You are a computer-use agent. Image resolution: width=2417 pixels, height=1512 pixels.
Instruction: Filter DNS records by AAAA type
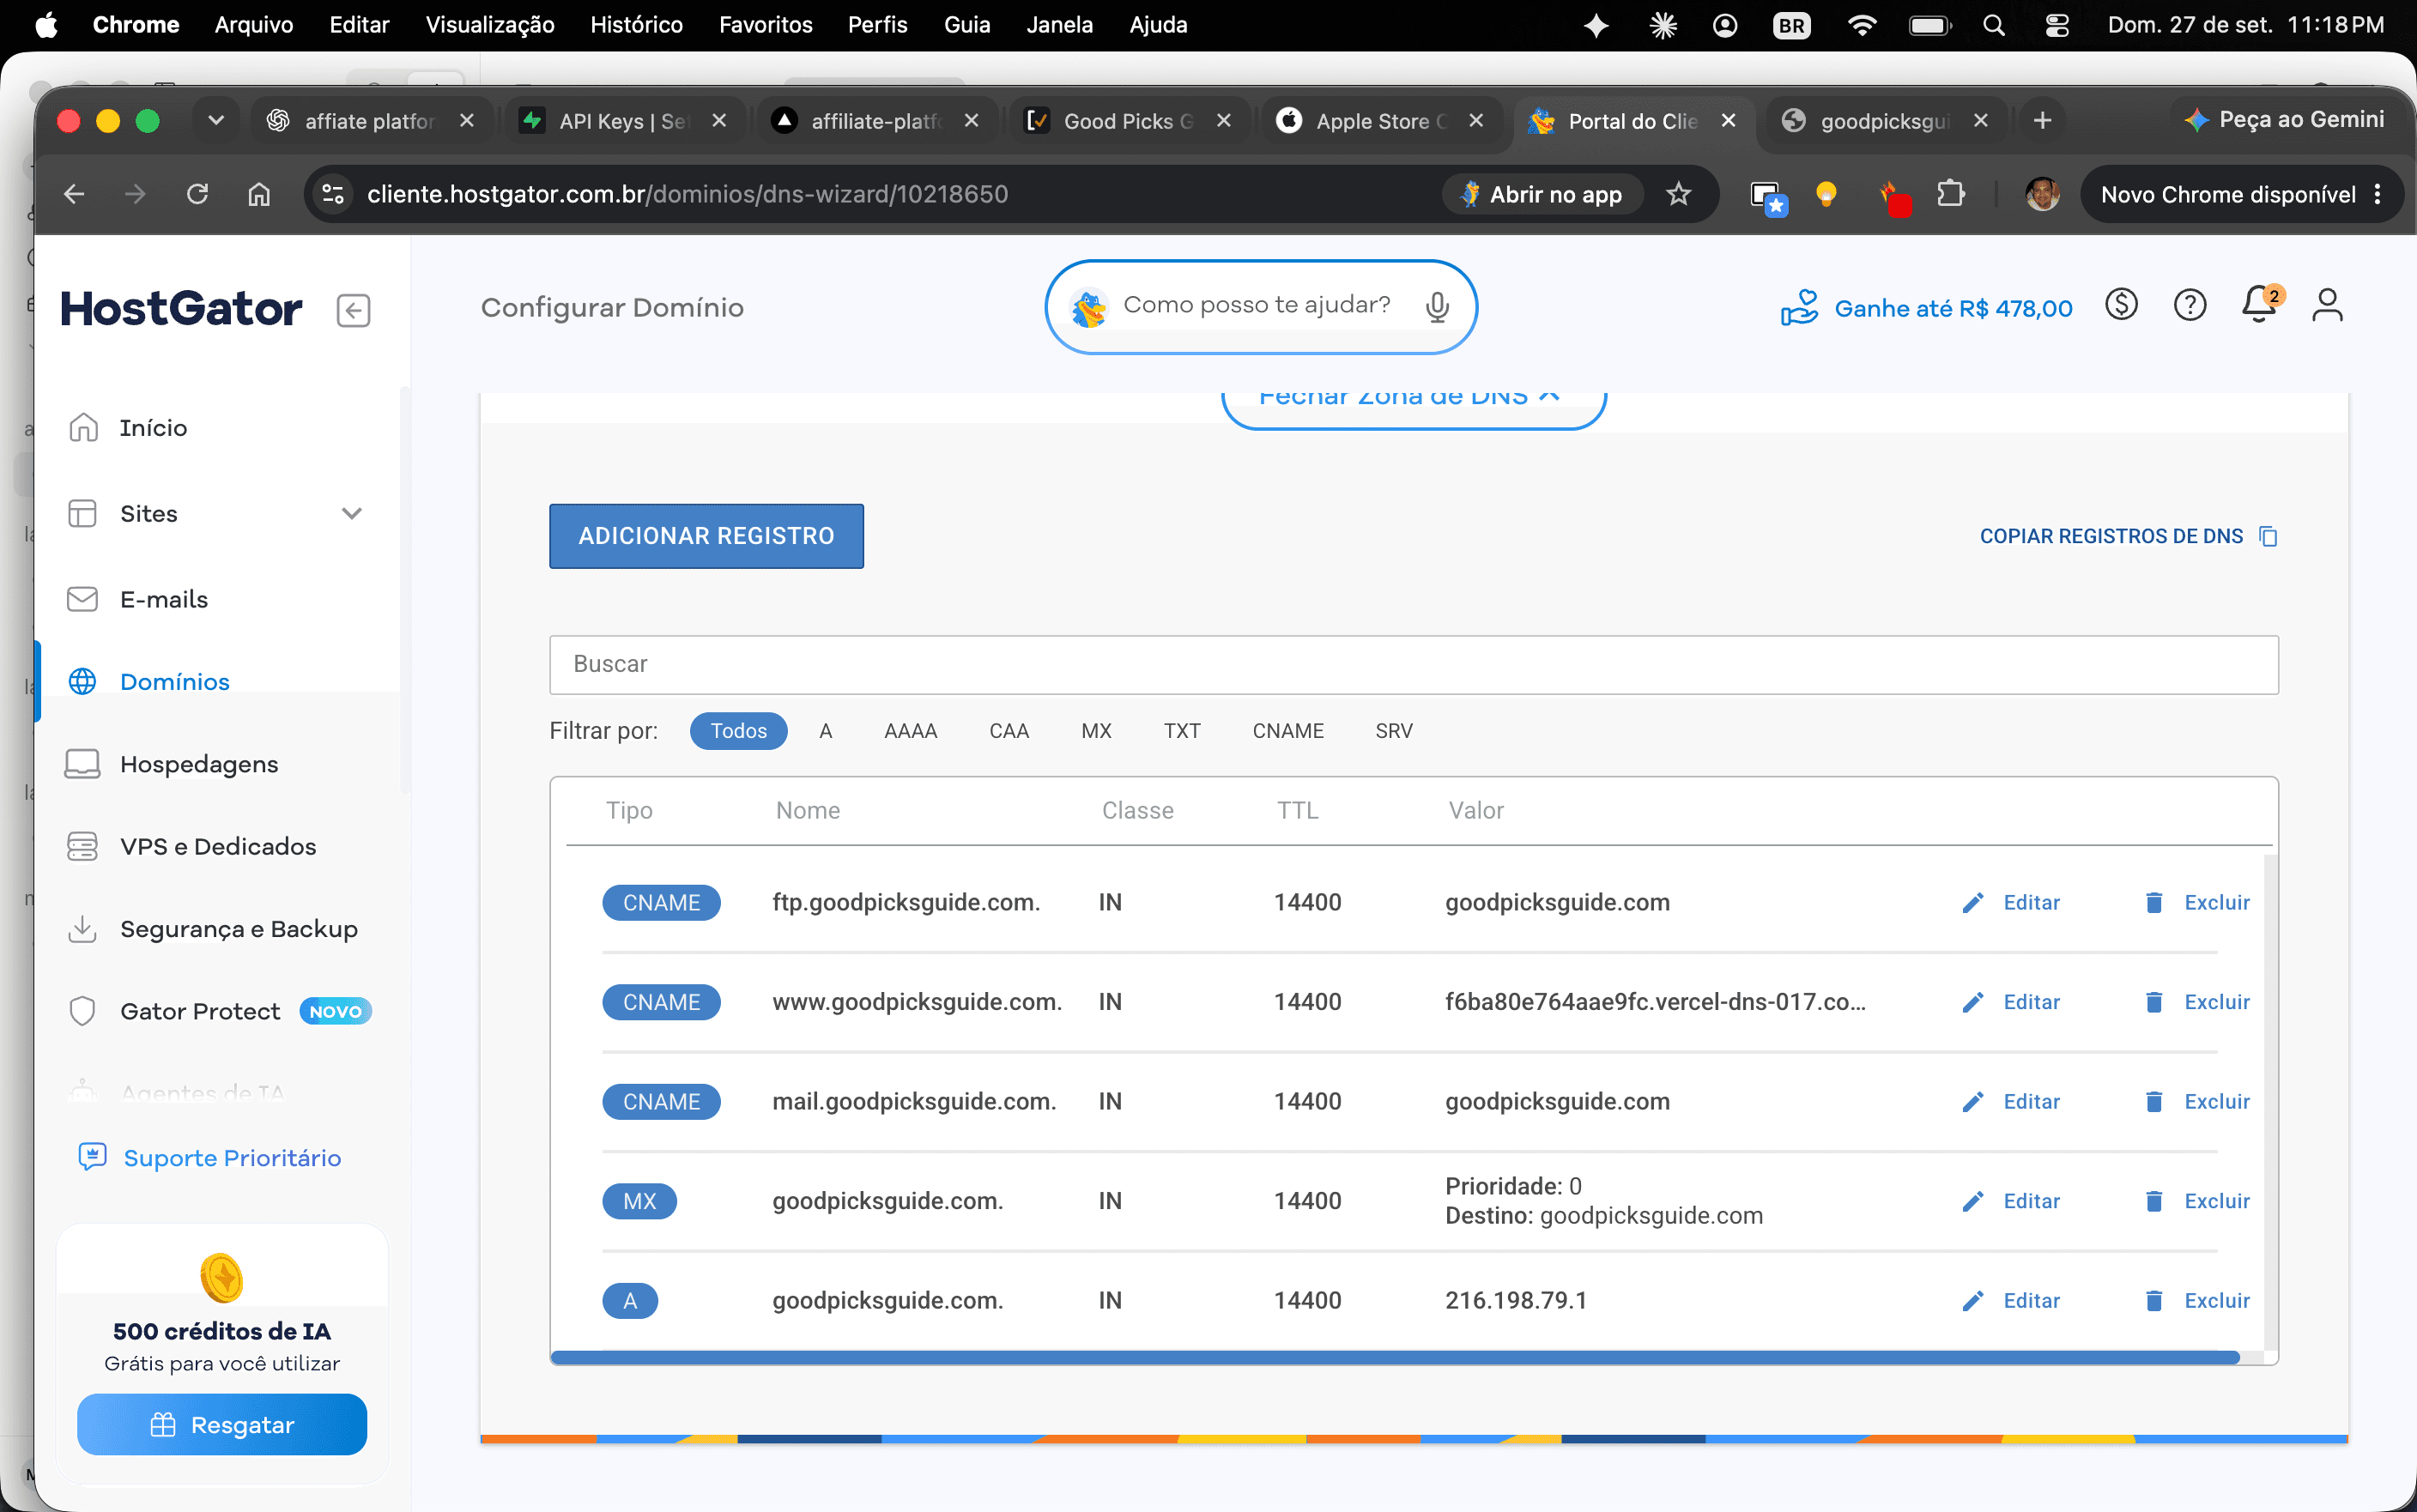(x=910, y=731)
